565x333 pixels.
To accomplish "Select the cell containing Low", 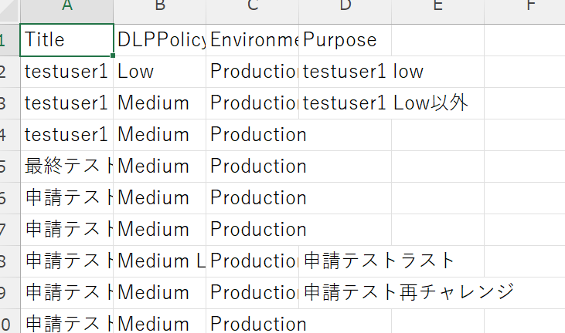I will [x=160, y=72].
